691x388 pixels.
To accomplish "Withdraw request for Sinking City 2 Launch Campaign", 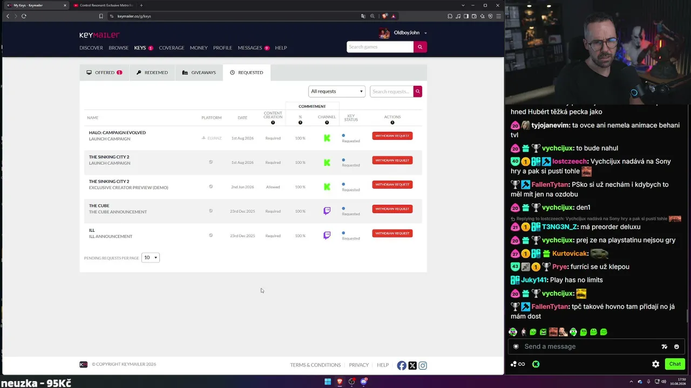I will 392,160.
